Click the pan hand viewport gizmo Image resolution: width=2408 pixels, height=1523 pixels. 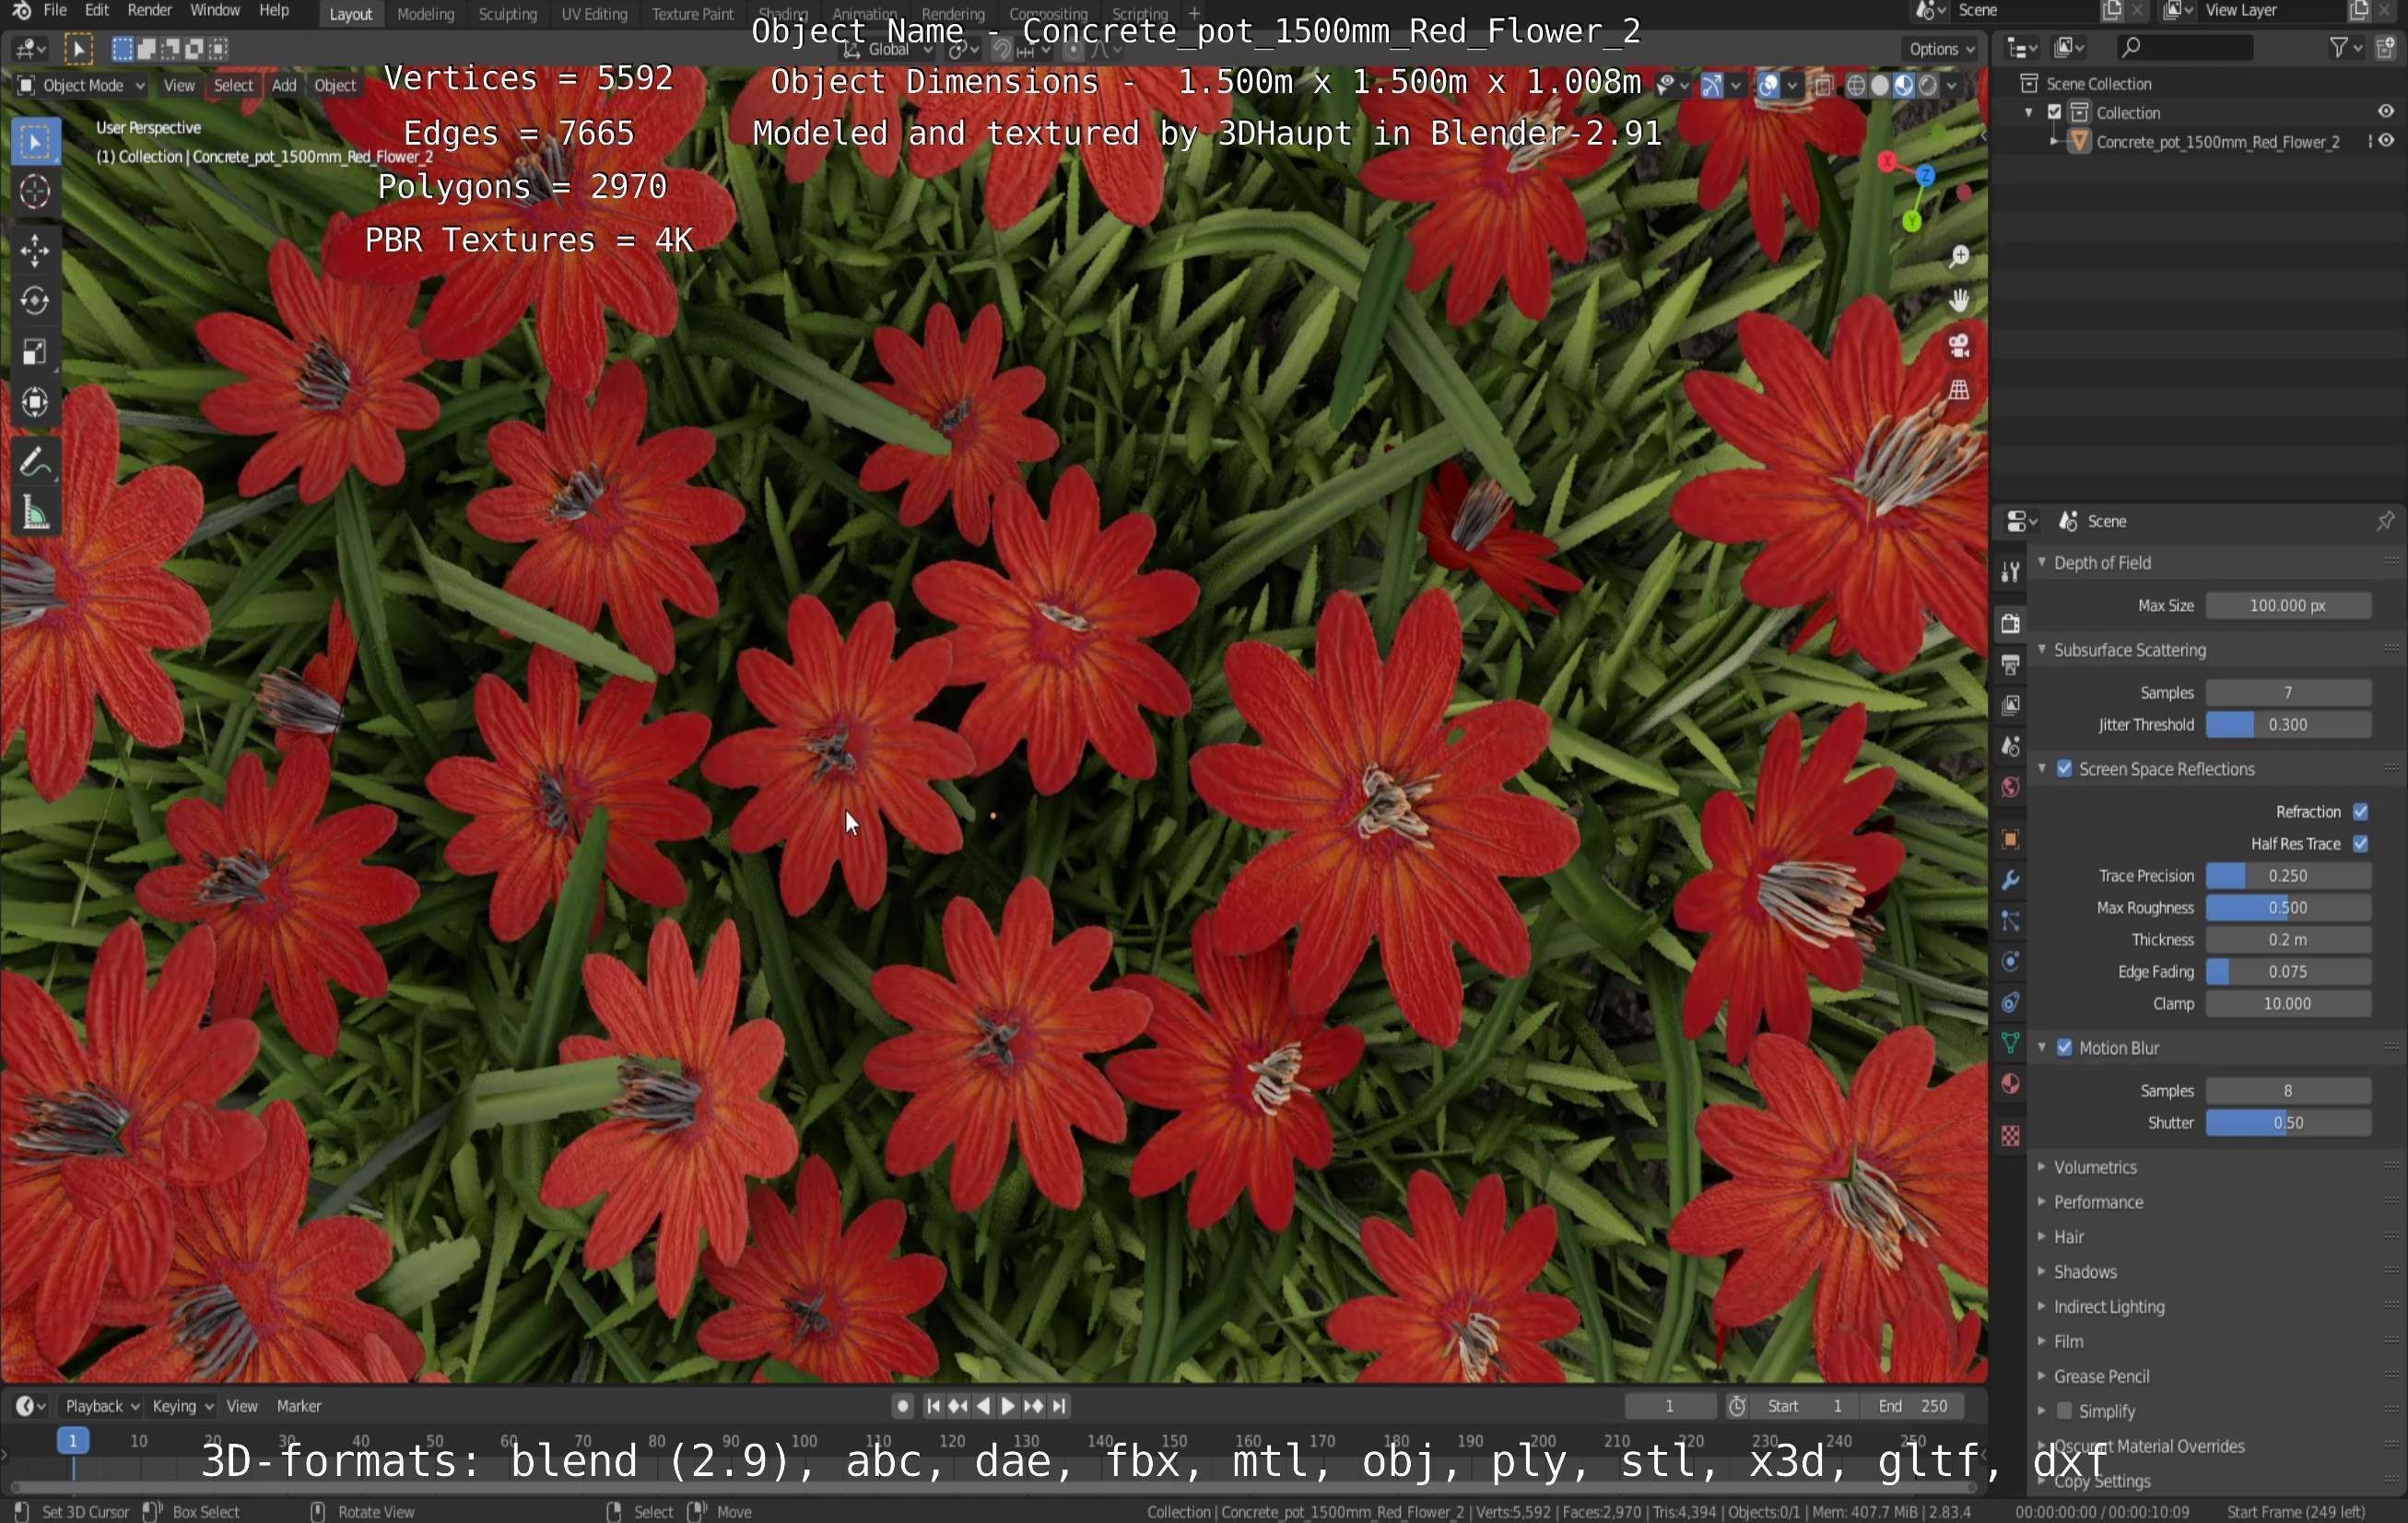[x=1958, y=301]
